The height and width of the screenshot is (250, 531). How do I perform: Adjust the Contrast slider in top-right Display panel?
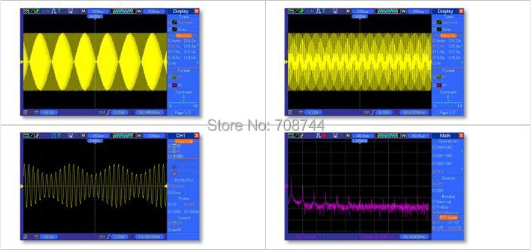click(x=448, y=102)
